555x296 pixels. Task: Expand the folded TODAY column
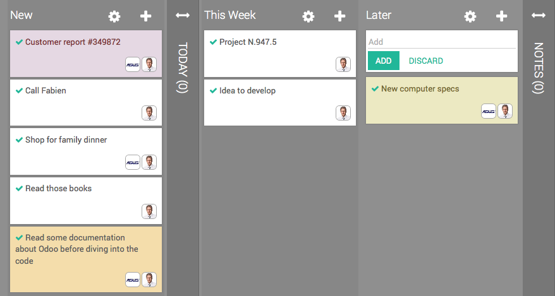tap(183, 15)
